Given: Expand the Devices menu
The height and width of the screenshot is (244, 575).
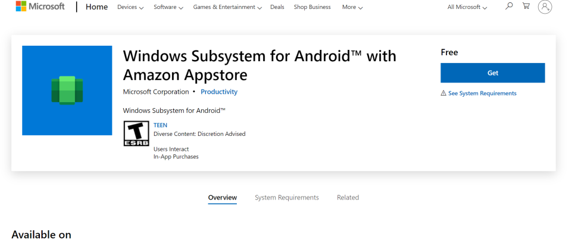Looking at the screenshot, I should (130, 7).
